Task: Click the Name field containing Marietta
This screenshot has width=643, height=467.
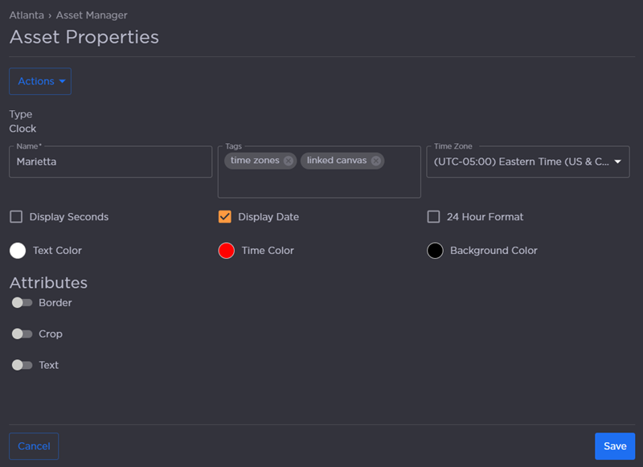Action: 110,162
